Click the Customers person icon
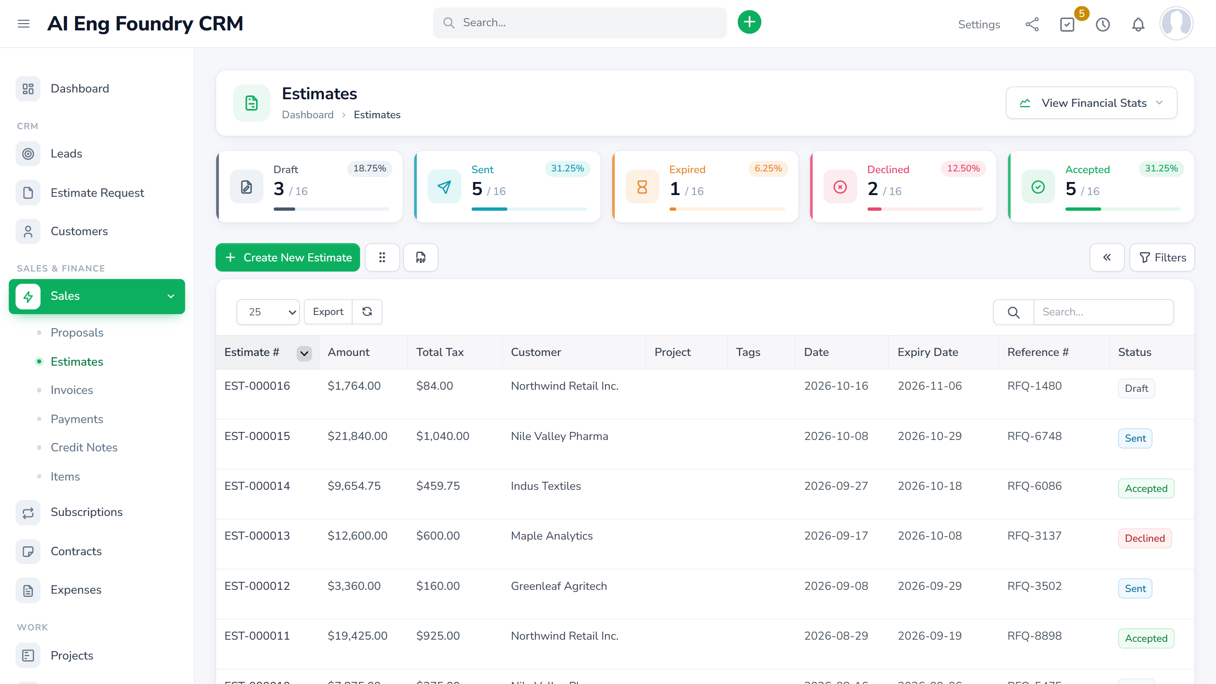The height and width of the screenshot is (684, 1216). point(28,231)
